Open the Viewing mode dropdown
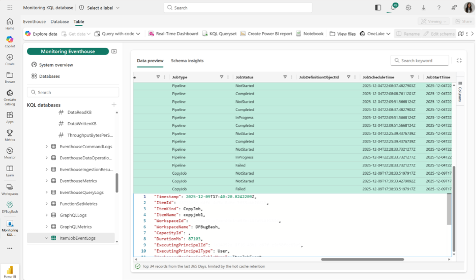 point(433,21)
